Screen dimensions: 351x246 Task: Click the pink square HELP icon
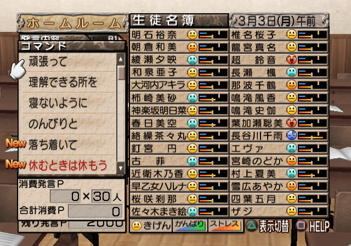[301, 226]
